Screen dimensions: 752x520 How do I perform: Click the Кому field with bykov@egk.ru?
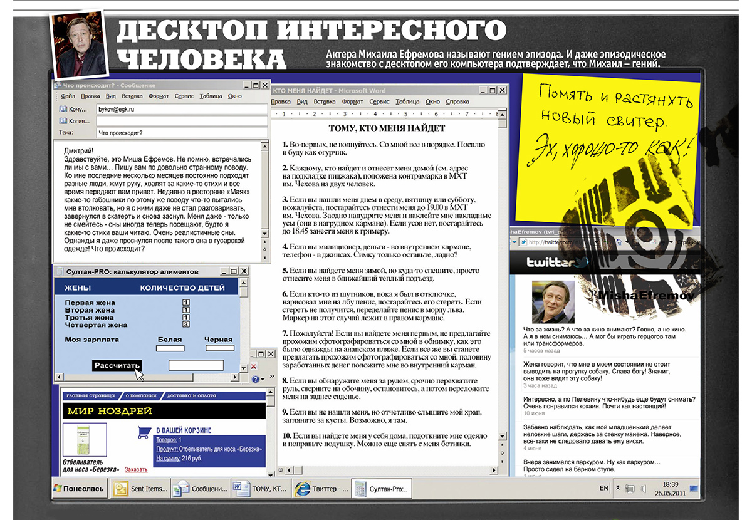click(x=182, y=109)
